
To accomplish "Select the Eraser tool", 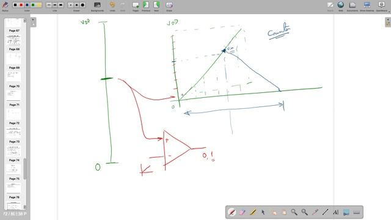I will click(x=242, y=212).
